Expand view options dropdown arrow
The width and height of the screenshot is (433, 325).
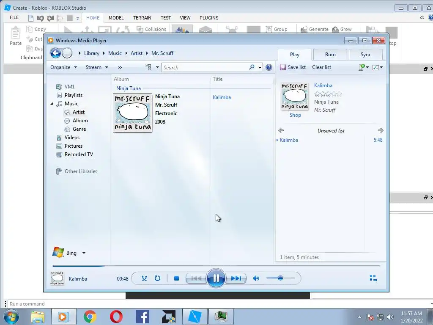(157, 67)
